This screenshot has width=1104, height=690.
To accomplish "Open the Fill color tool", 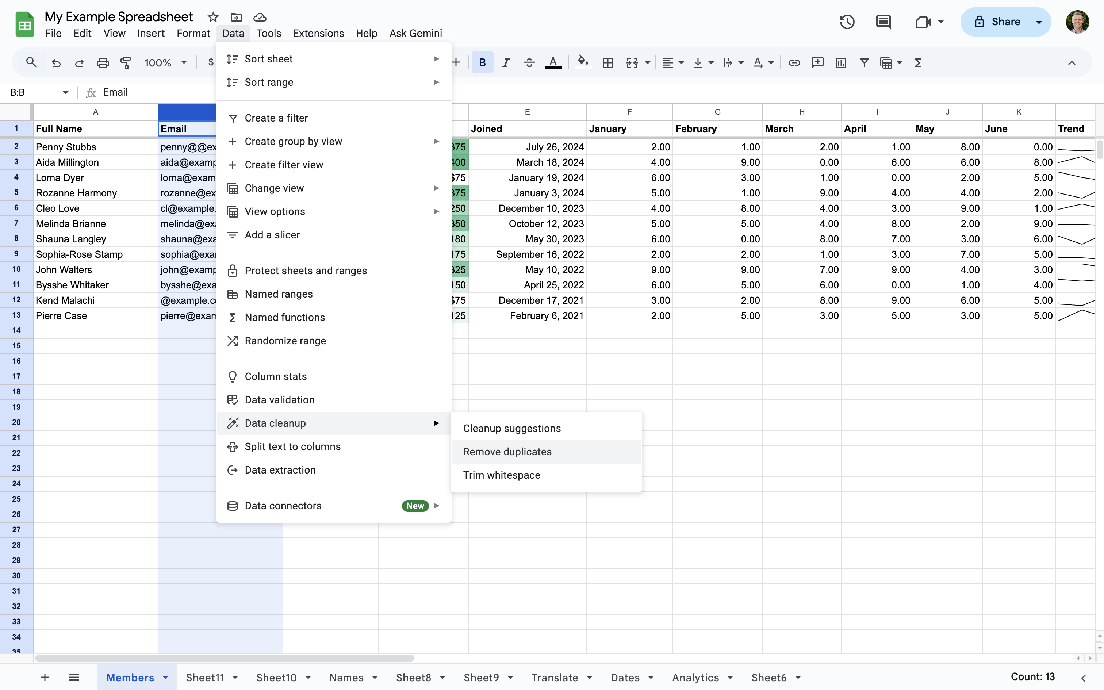I will click(x=583, y=62).
